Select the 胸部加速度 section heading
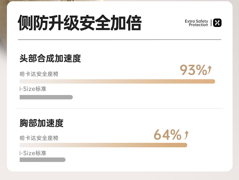Viewport: 239px width, 180px height. (x=41, y=123)
